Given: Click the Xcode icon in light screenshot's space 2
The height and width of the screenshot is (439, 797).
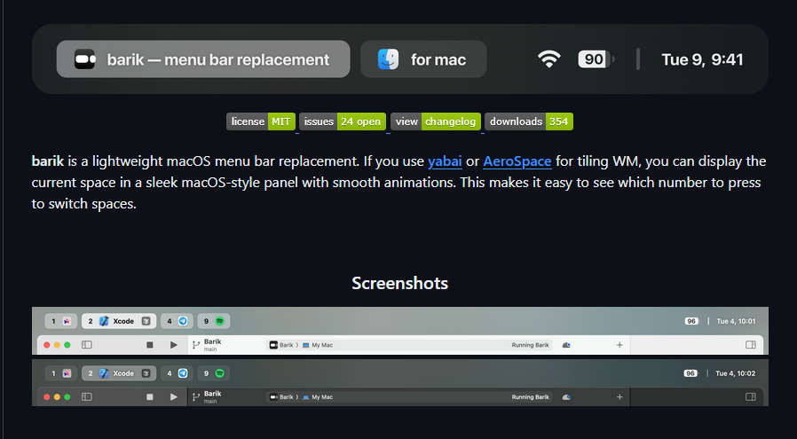Looking at the screenshot, I should coord(104,321).
